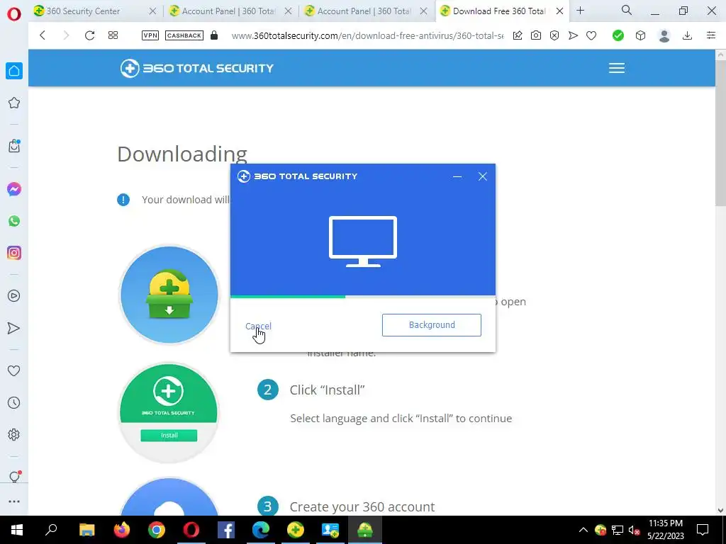Open sidebar Player icon
726x544 pixels.
click(x=14, y=296)
